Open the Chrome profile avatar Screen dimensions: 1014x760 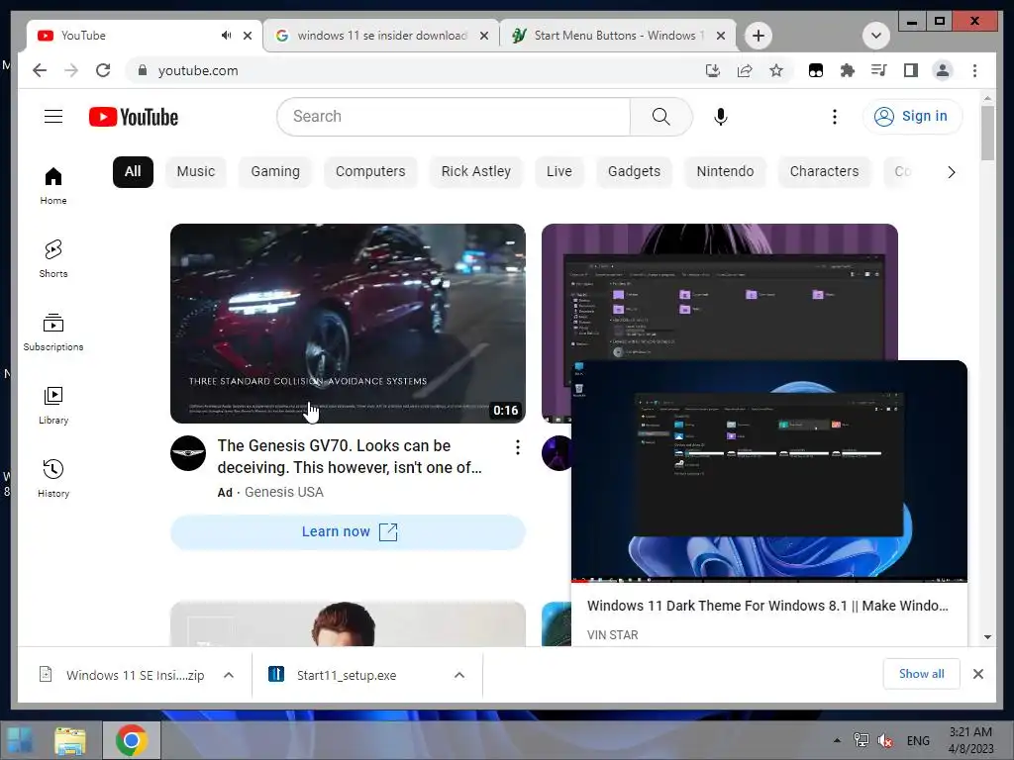(943, 70)
